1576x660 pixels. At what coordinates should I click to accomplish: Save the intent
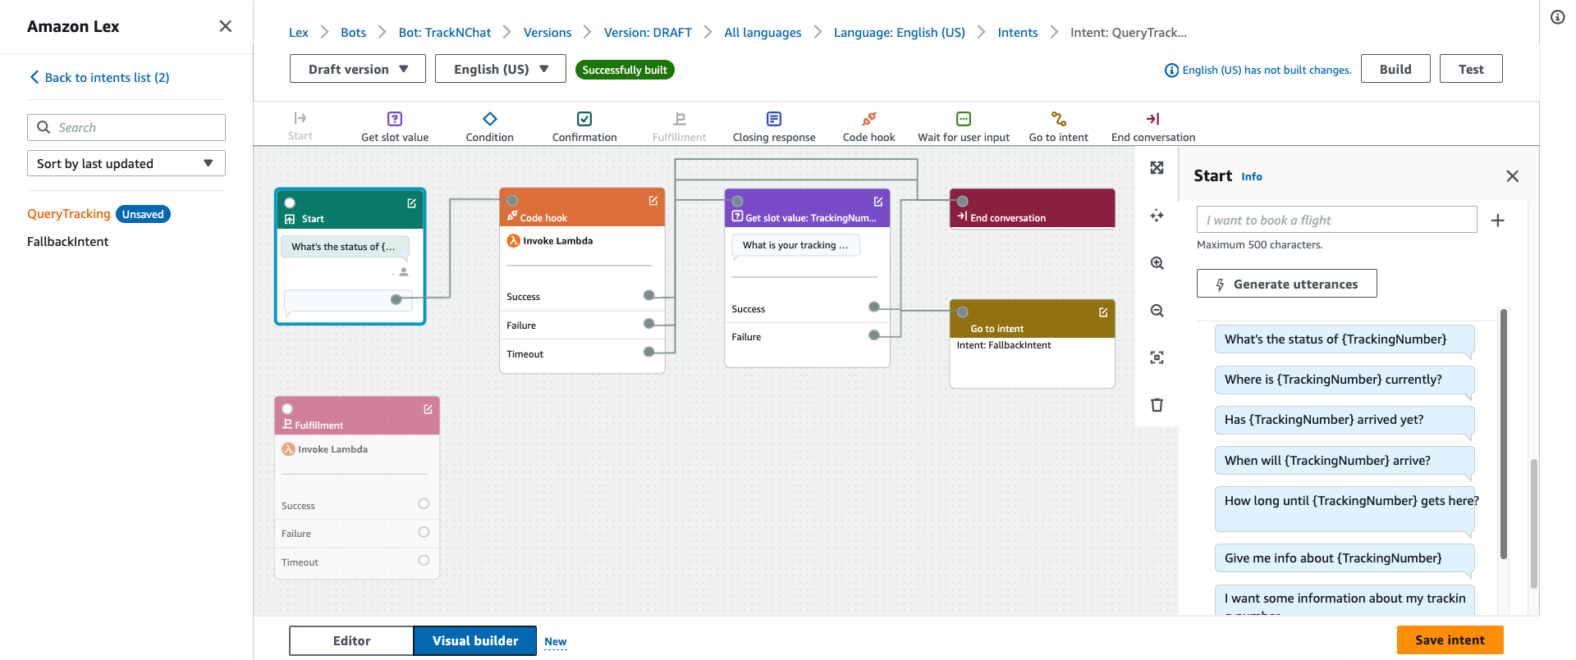tap(1450, 640)
